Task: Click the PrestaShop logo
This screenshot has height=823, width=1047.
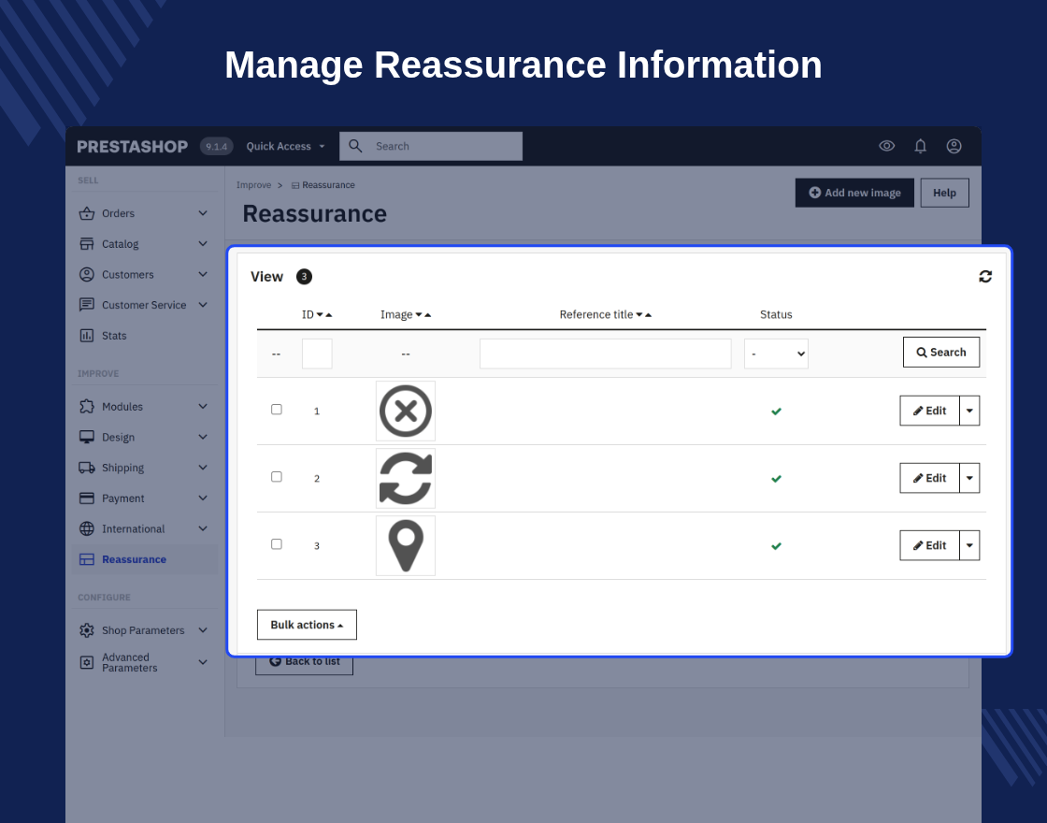Action: coord(132,146)
